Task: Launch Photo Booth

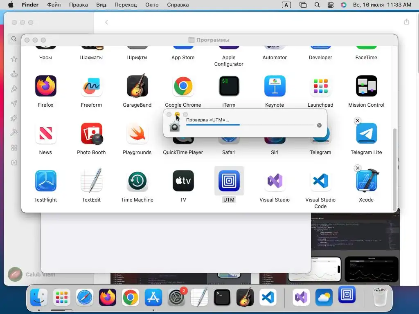Action: pyautogui.click(x=91, y=133)
